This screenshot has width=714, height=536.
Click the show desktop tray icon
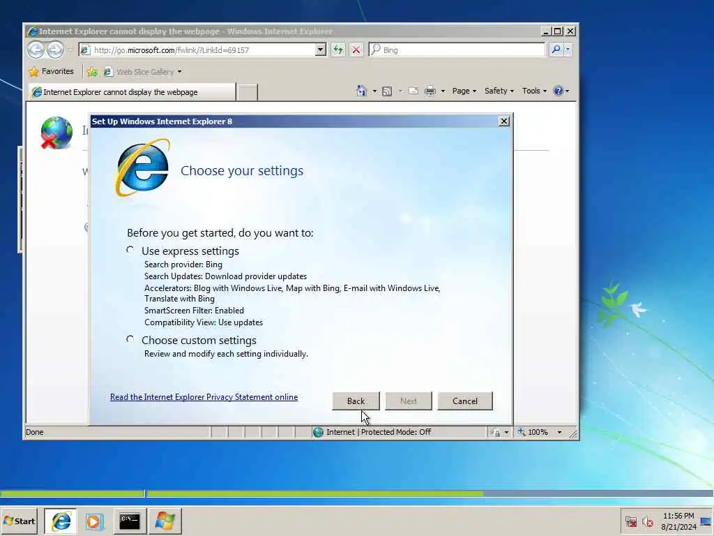[706, 521]
